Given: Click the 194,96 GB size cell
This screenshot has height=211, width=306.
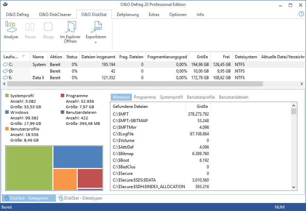Looking at the screenshot, I should click(200, 65).
